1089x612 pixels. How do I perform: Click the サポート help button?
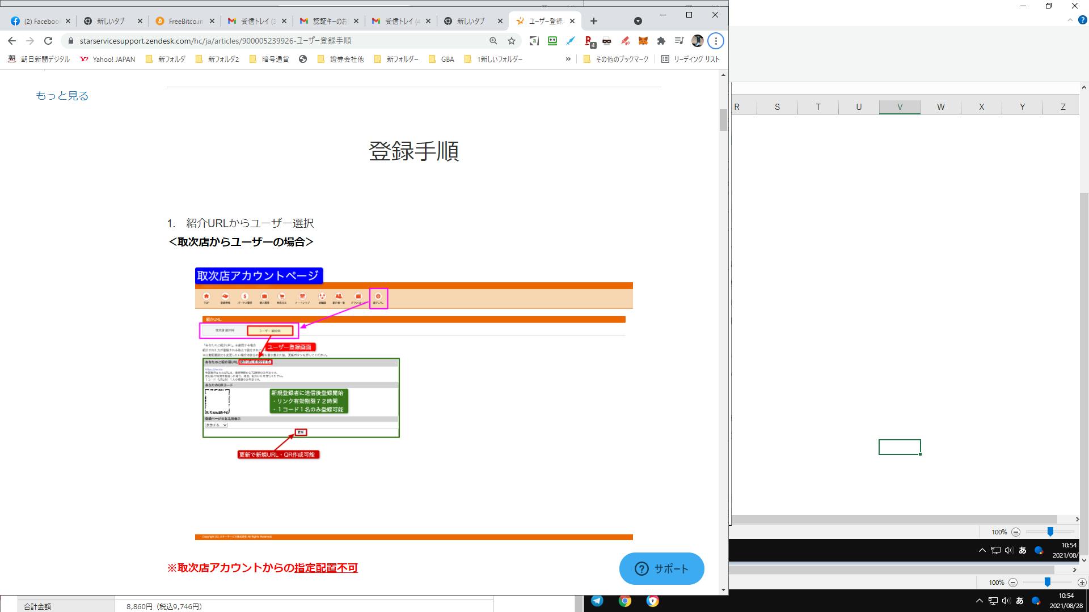pyautogui.click(x=661, y=568)
